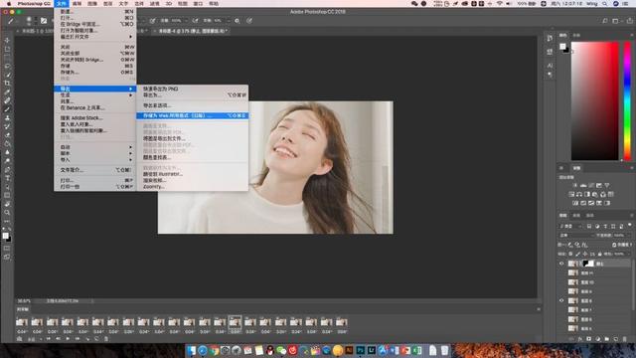Select the Crop tool
636x358 pixels.
pyautogui.click(x=7, y=84)
